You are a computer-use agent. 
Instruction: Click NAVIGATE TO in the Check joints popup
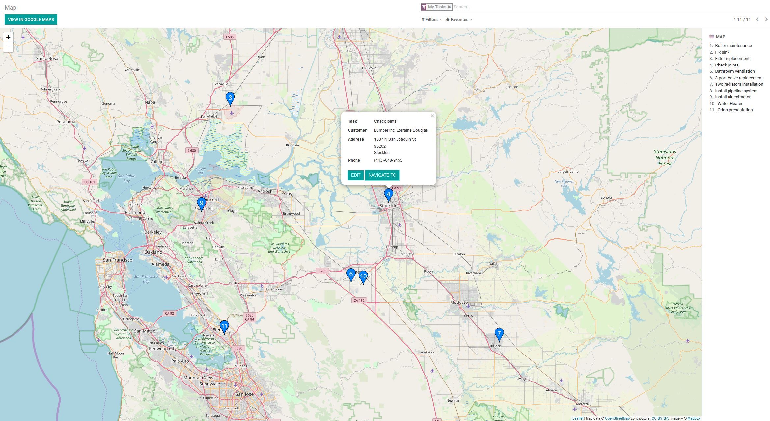pyautogui.click(x=382, y=175)
